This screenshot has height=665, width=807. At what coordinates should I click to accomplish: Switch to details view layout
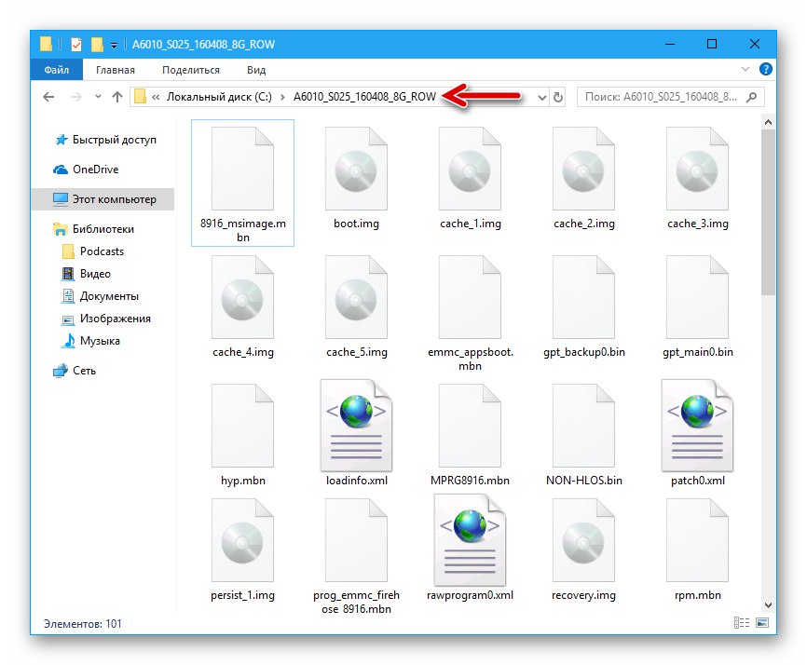741,623
